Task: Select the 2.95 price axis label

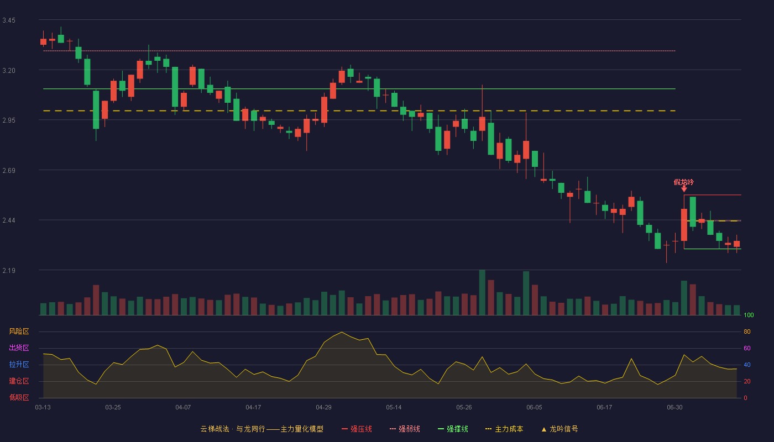Action: tap(9, 120)
